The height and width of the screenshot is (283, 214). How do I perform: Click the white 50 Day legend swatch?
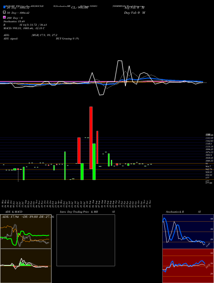pos(4,12)
